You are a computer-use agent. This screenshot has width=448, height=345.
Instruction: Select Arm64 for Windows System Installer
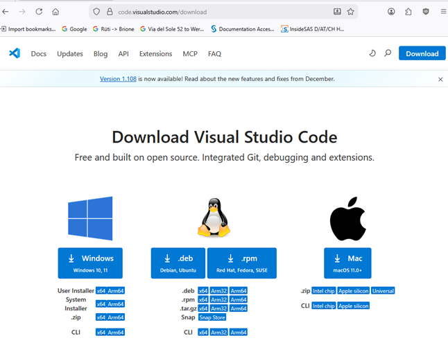tap(116, 304)
